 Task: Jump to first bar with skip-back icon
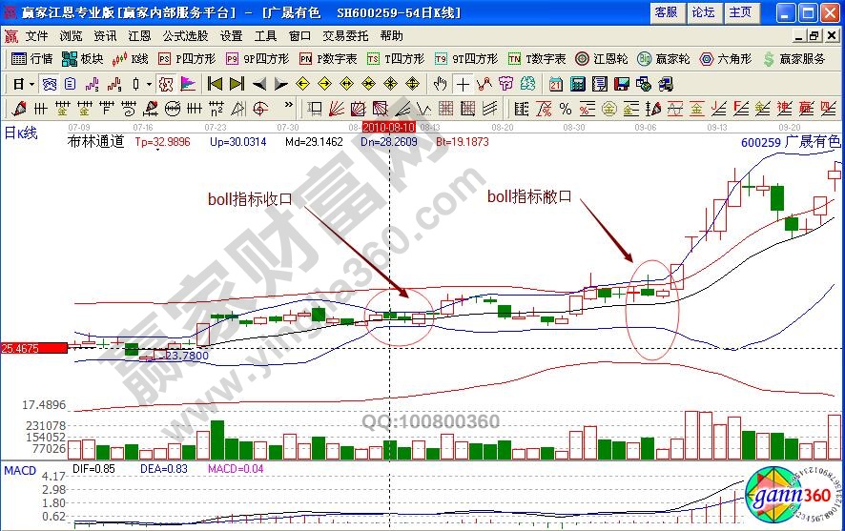tap(216, 83)
